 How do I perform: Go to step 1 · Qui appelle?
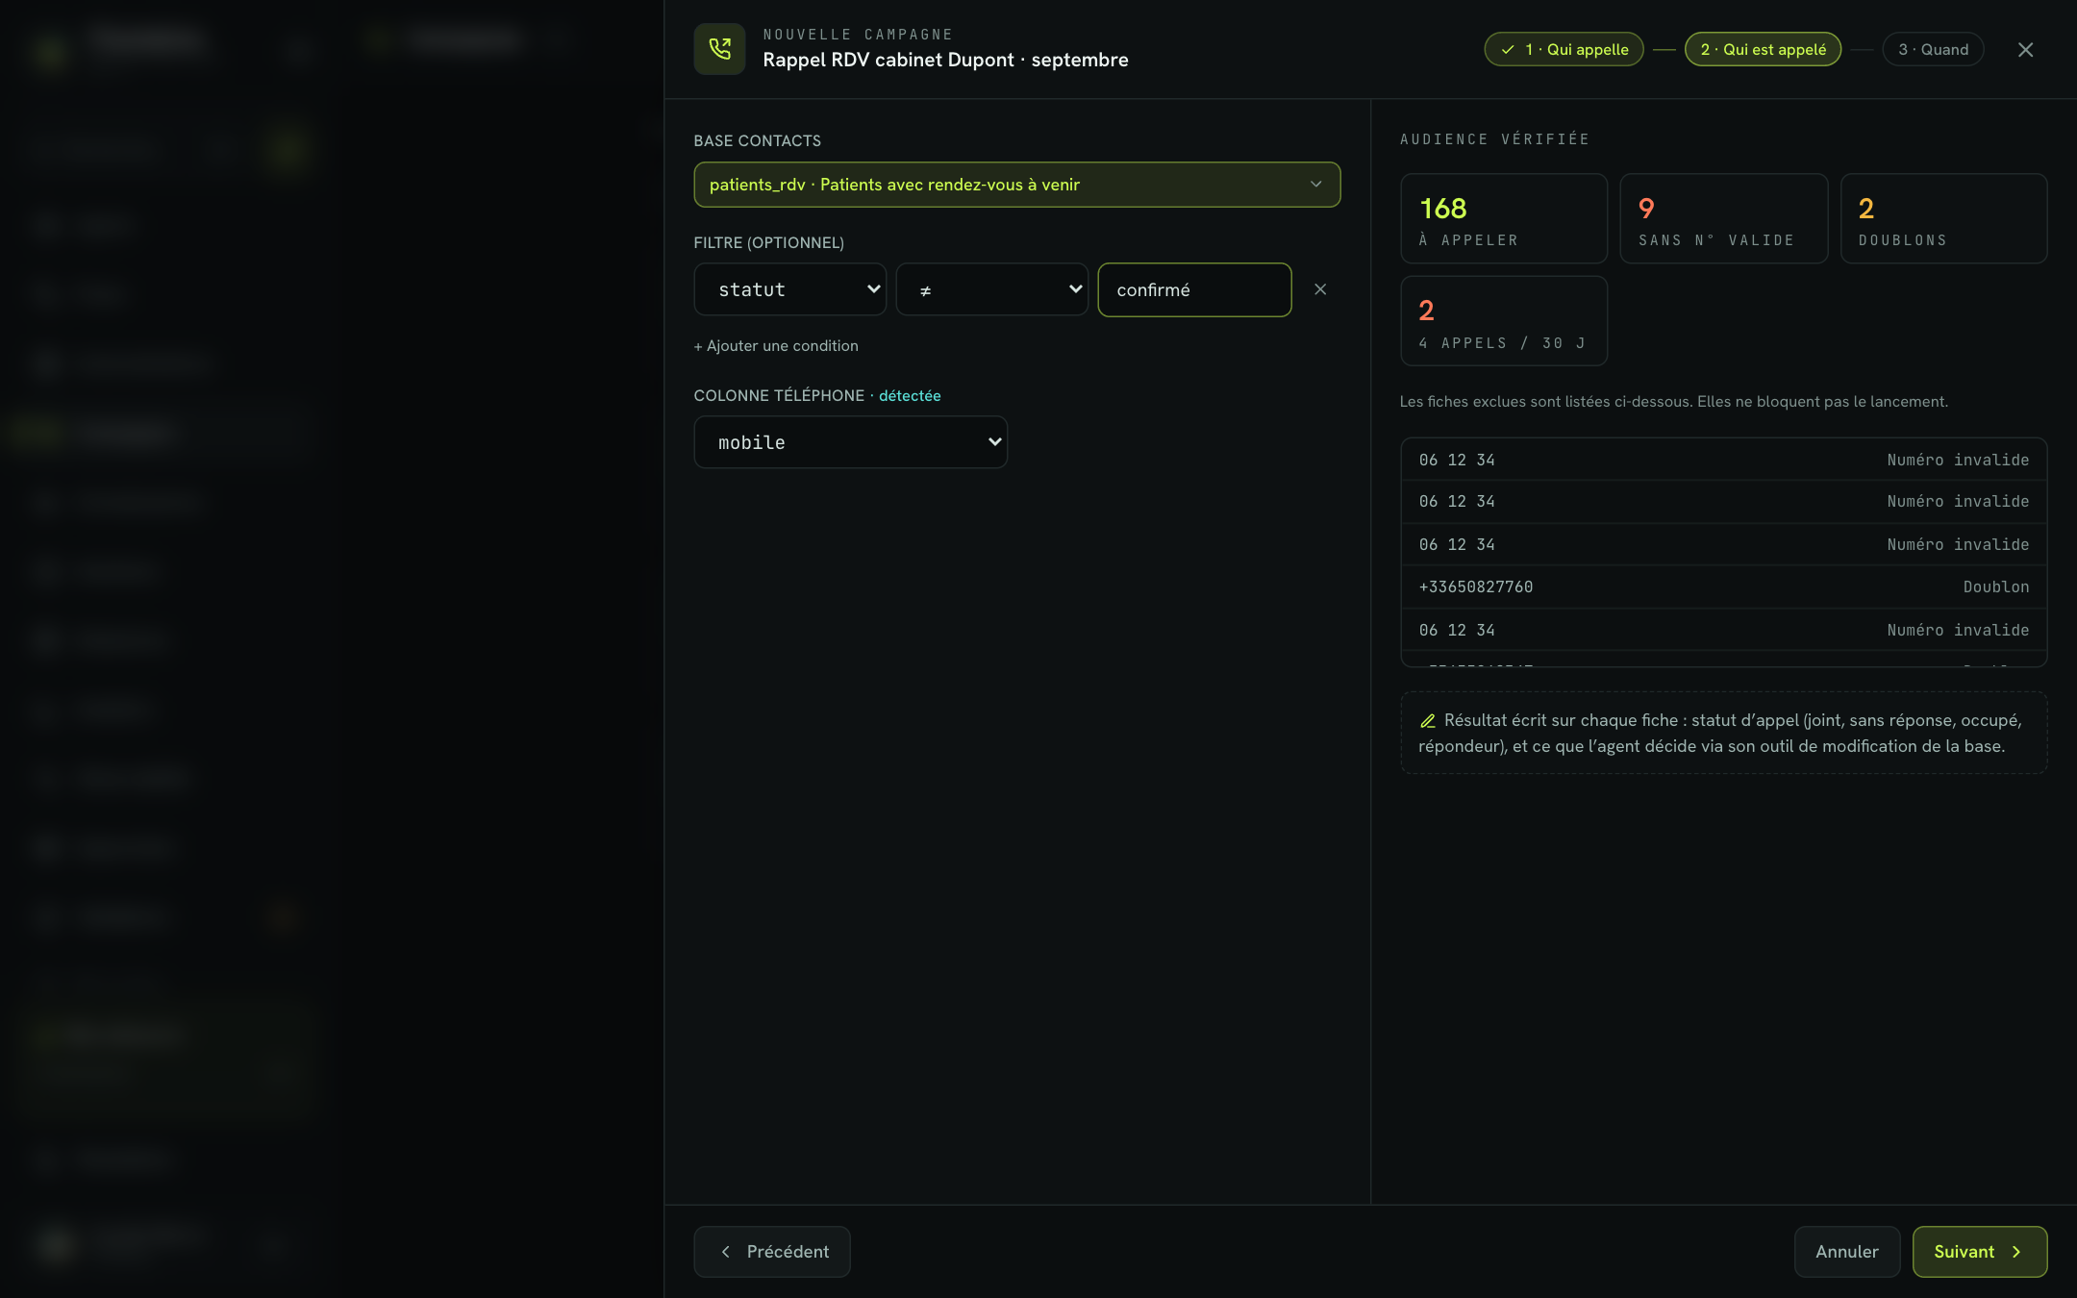(1564, 50)
